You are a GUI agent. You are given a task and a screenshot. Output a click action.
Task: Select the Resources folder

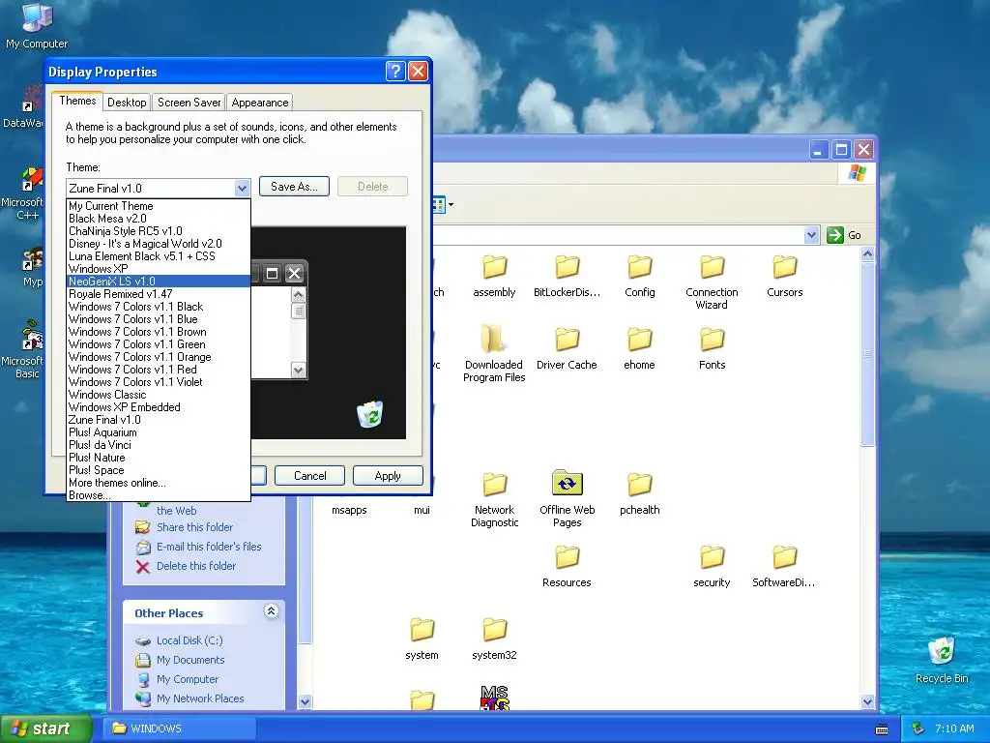pos(567,566)
